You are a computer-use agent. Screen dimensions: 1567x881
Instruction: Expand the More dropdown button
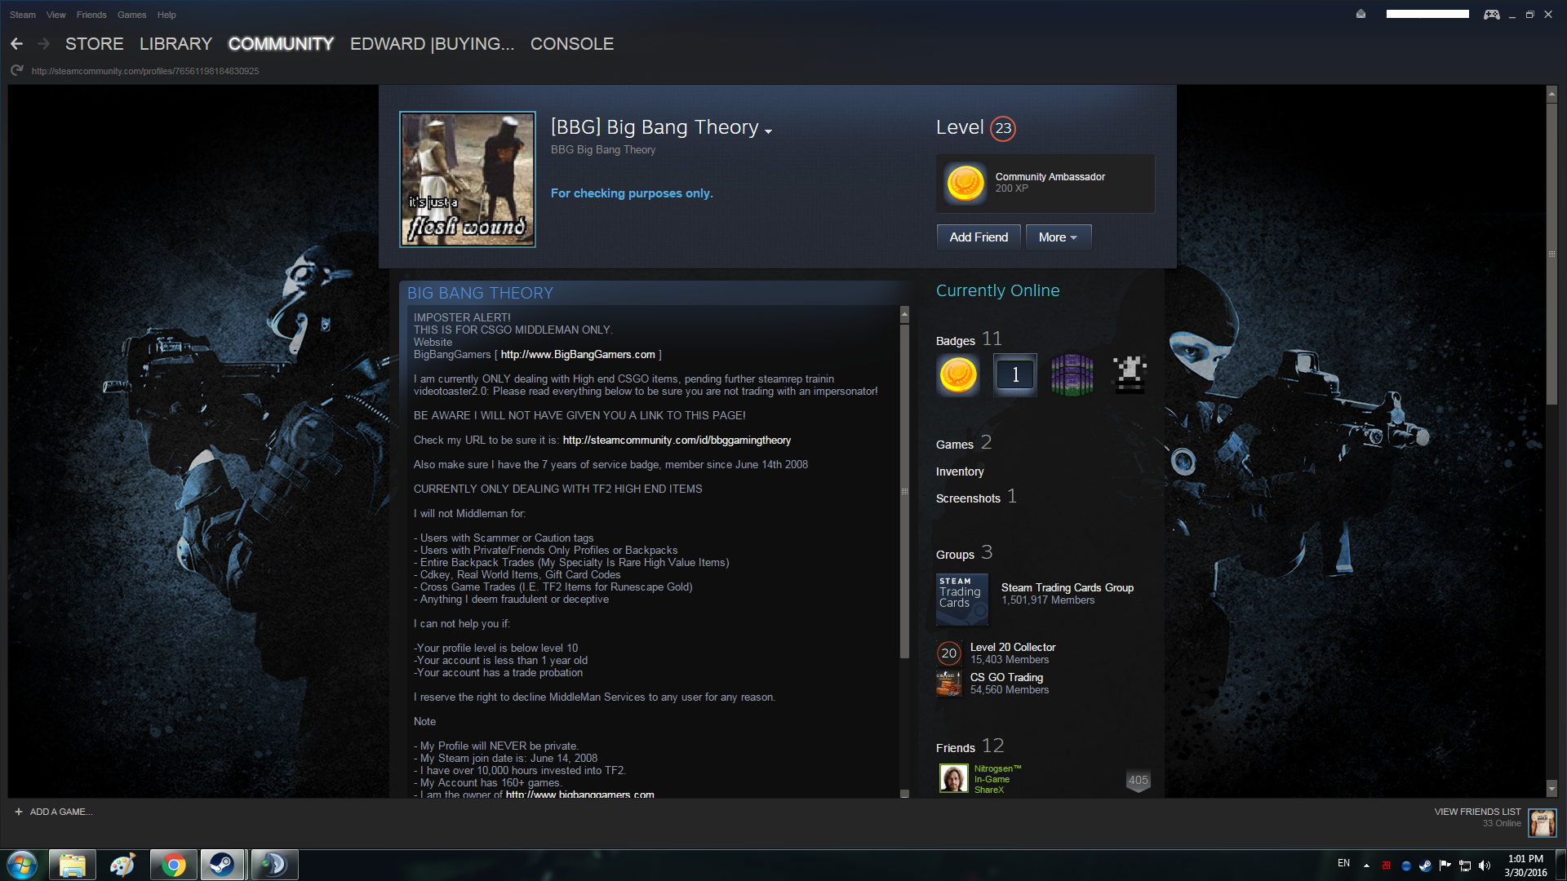1058,237
